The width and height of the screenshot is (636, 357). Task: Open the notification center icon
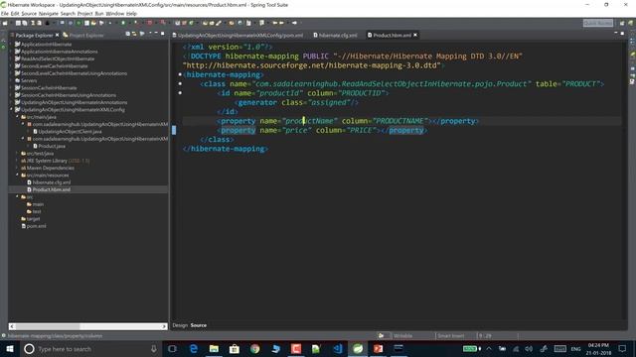pos(622,349)
